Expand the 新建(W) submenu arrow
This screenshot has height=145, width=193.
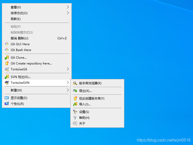(68, 90)
